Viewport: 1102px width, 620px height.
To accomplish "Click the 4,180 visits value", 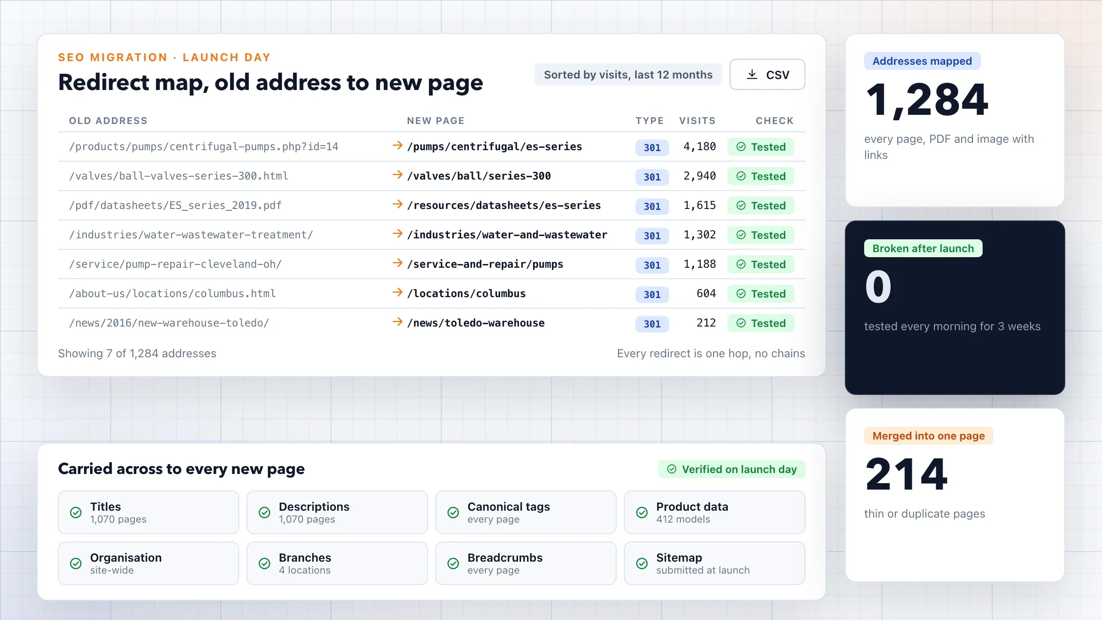I will pos(699,147).
